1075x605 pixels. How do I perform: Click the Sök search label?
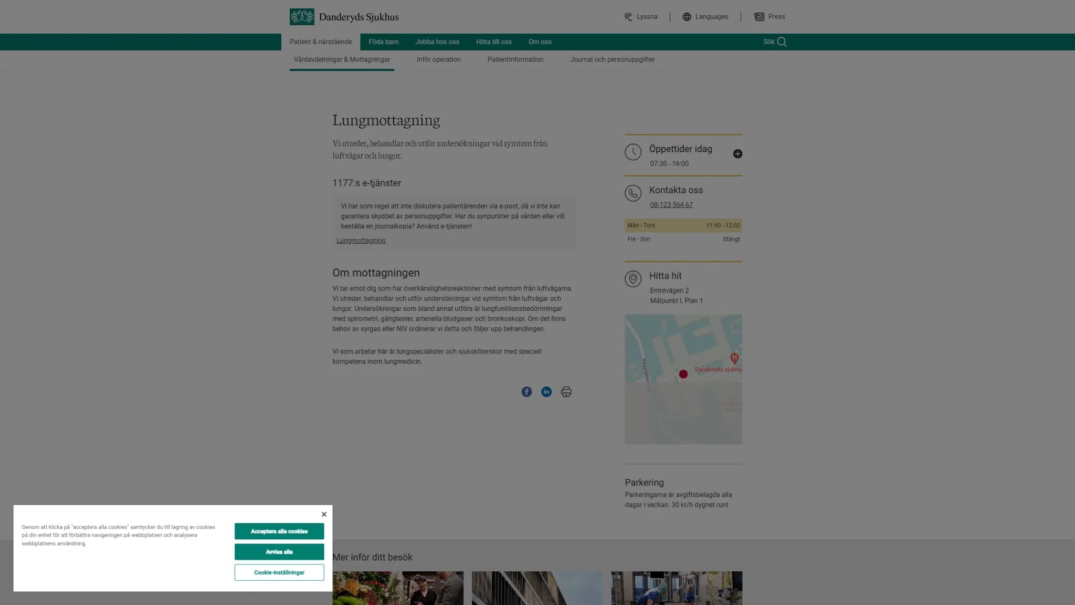(769, 42)
